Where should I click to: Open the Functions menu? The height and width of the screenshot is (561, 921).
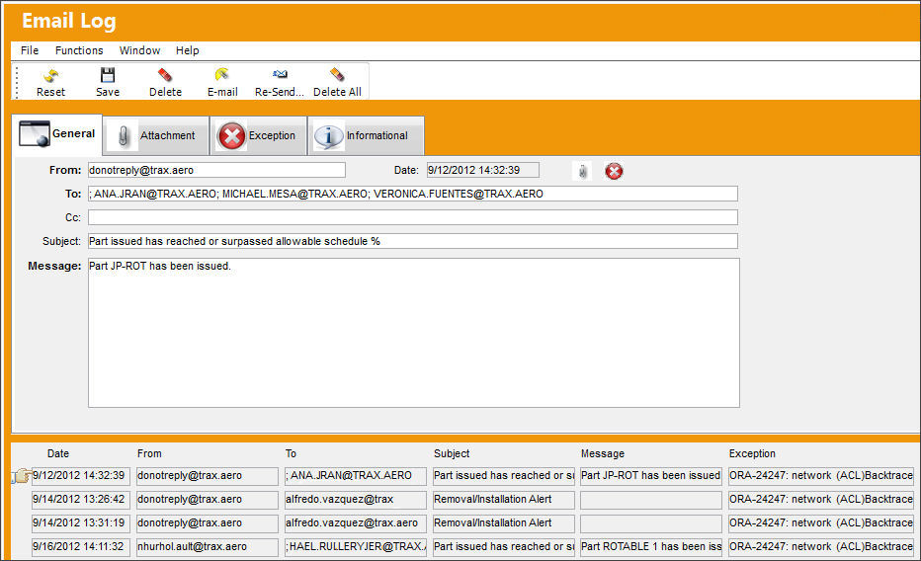[79, 50]
